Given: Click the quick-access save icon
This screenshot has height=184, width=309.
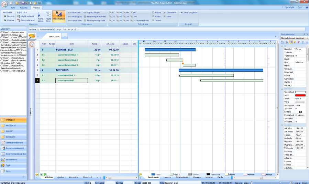Looking at the screenshot, I should (23, 3).
